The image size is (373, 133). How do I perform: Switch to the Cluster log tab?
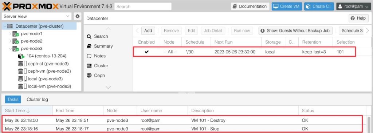click(x=37, y=100)
